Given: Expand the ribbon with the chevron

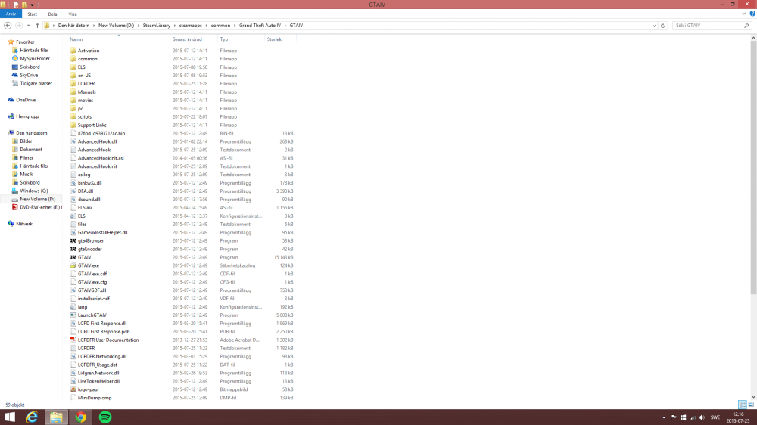Looking at the screenshot, I should pos(744,14).
